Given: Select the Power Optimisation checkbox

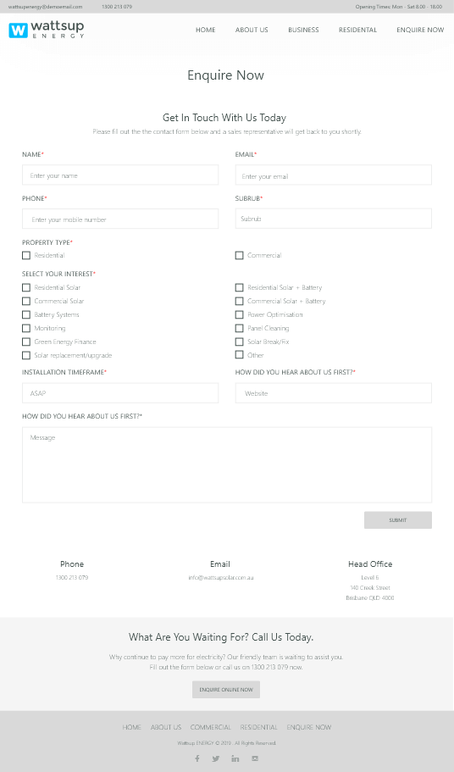Looking at the screenshot, I should tap(239, 314).
